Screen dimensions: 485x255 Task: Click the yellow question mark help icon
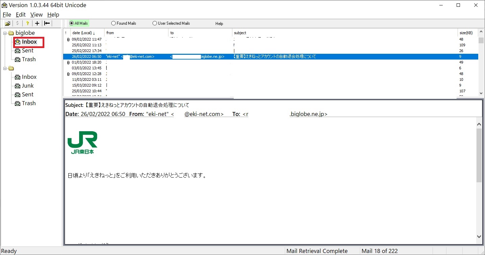point(27,23)
